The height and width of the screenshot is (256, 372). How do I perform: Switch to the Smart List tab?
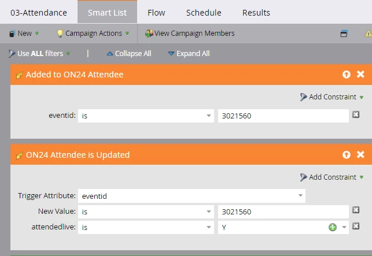point(107,12)
